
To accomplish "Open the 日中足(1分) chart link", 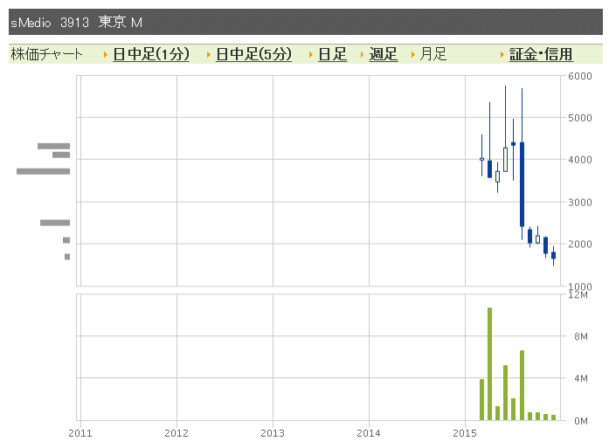I will click(x=151, y=54).
